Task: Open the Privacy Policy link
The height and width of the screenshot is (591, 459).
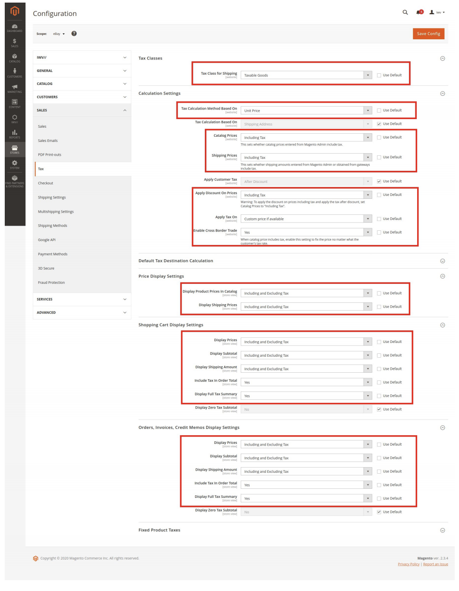Action: [408, 564]
